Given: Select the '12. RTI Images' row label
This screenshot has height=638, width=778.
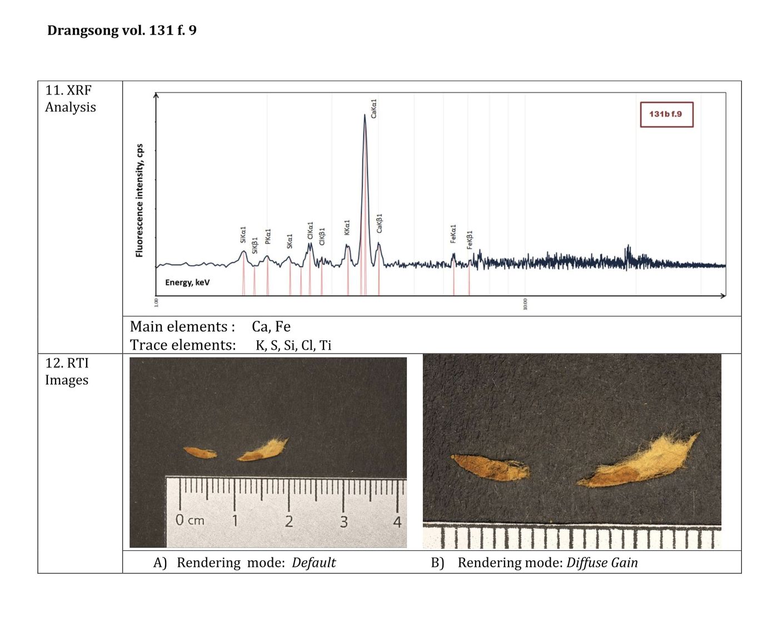Looking at the screenshot, I should 67,371.
